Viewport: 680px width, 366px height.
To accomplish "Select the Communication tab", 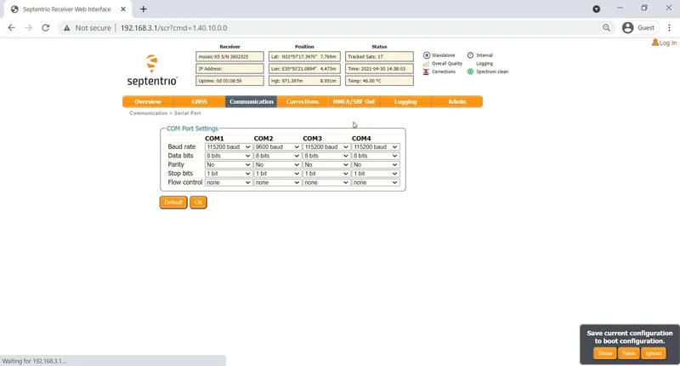I will point(251,101).
